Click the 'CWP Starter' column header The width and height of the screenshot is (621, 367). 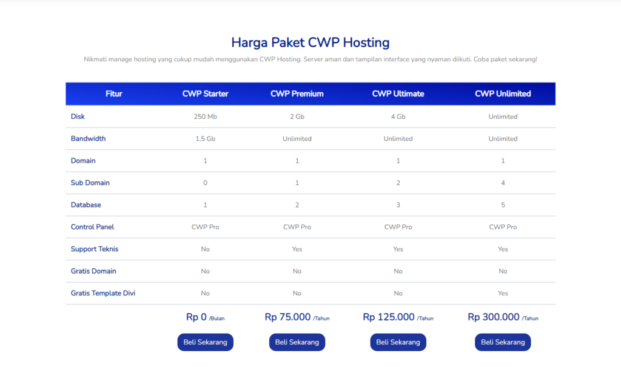coord(205,94)
